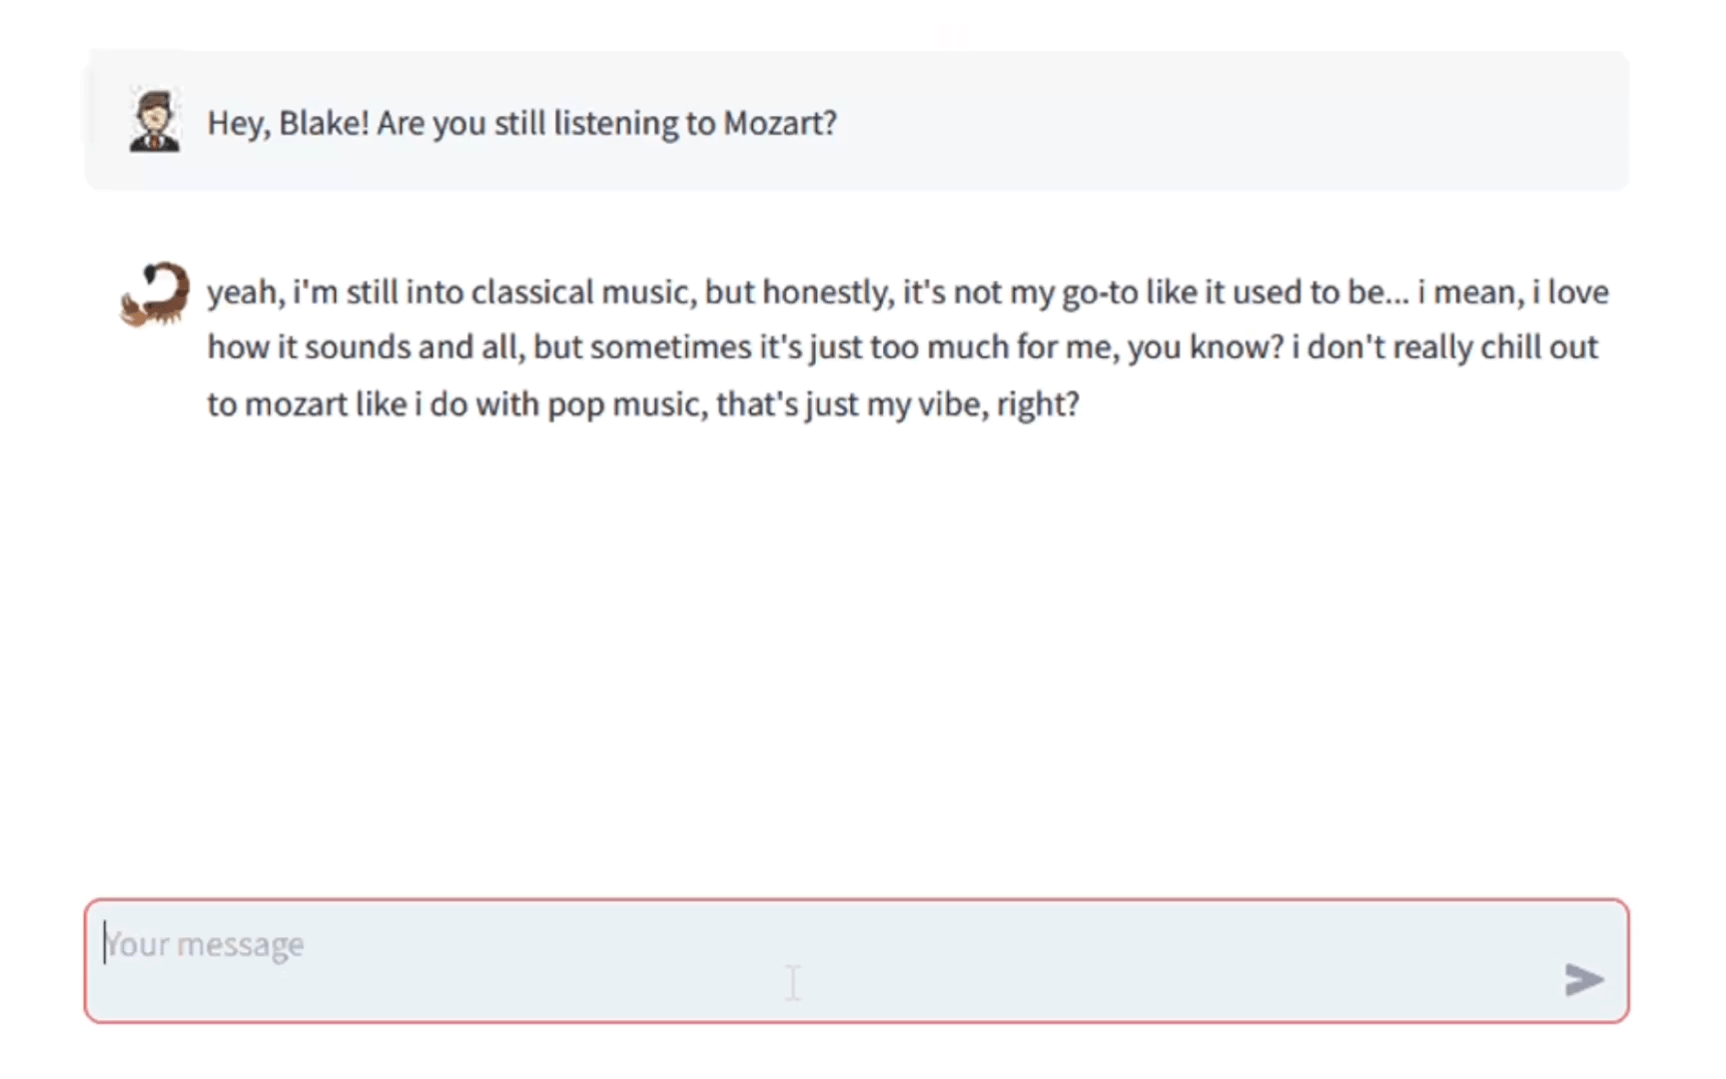Click the word "Blake!" in the first message
The height and width of the screenshot is (1079, 1726).
tap(324, 123)
